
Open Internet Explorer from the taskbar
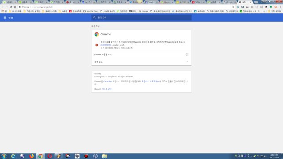coord(13,156)
